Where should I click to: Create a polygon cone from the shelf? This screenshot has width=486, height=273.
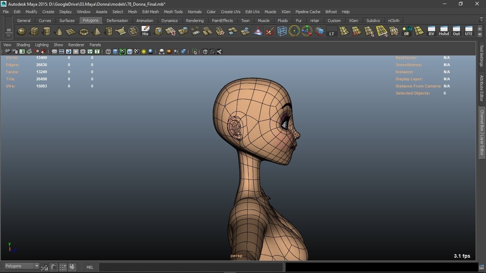click(59, 31)
